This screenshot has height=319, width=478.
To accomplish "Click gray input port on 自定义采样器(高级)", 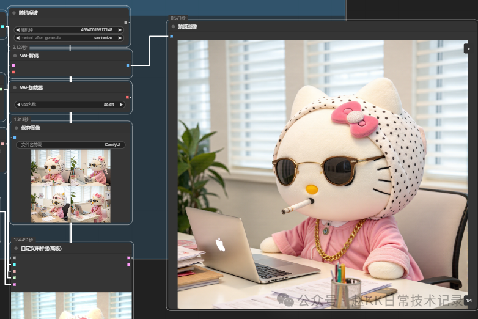I will coord(14,258).
